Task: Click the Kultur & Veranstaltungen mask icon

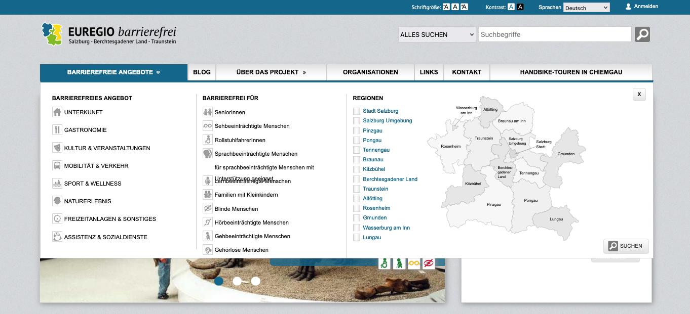Action: (x=57, y=148)
